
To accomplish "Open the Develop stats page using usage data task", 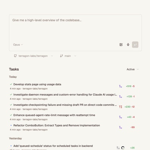I will pyautogui.click(x=37, y=84).
